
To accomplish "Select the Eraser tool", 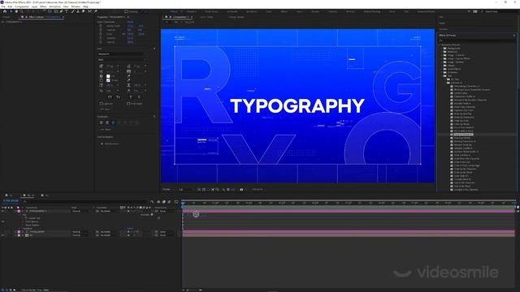I will tap(83, 11).
